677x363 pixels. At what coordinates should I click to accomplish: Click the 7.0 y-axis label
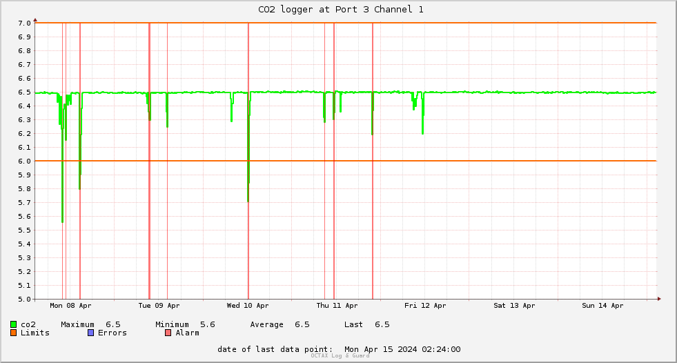[x=24, y=23]
